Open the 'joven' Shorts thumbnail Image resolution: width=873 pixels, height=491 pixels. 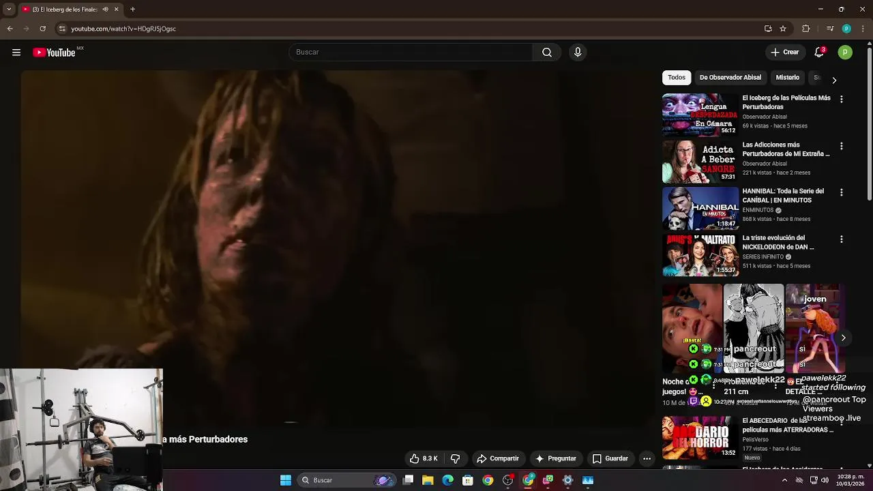point(815,328)
